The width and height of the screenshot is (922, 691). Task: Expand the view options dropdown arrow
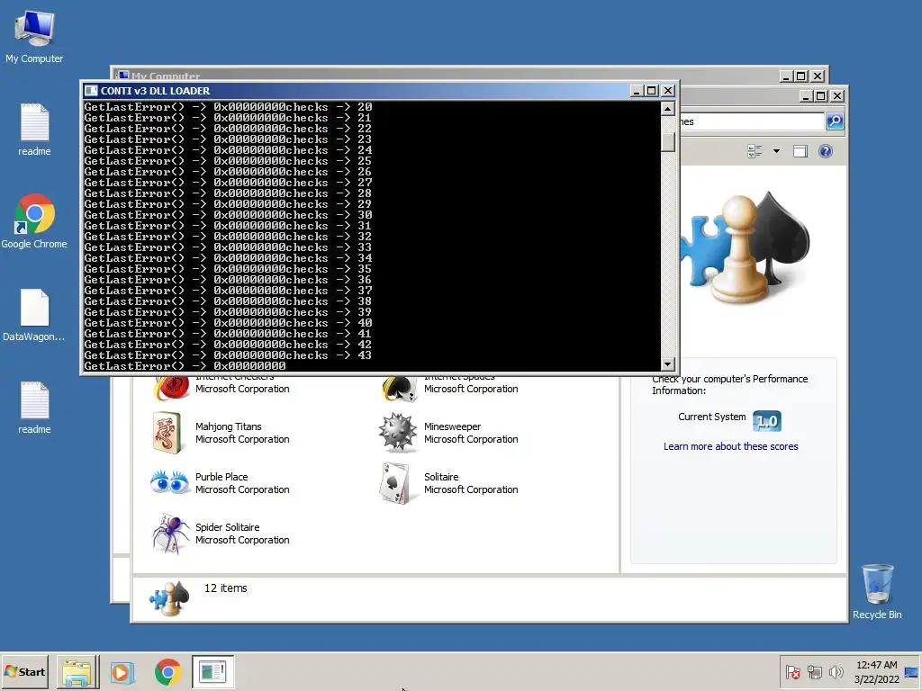click(x=776, y=151)
